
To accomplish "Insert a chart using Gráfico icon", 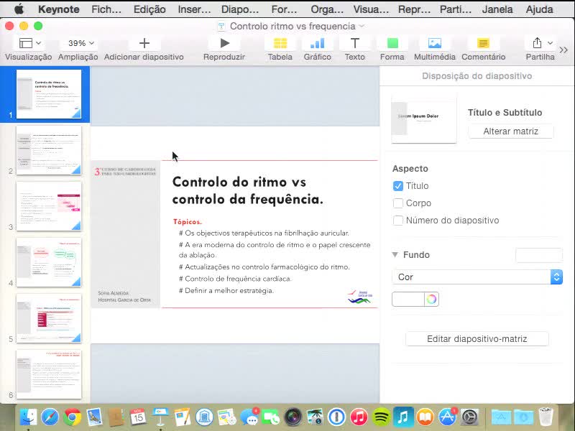I will click(318, 43).
